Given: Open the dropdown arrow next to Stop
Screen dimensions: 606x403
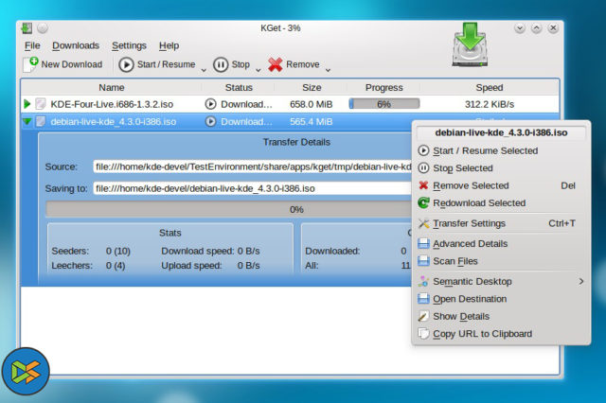Looking at the screenshot, I should [258, 68].
